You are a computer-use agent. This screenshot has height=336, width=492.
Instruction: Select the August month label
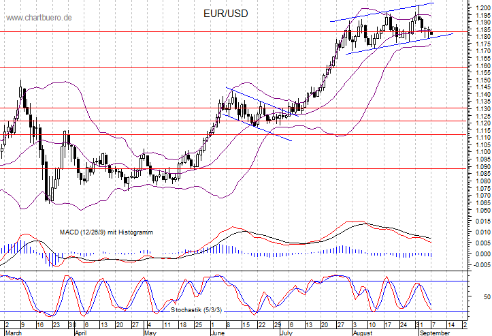pos(363,333)
